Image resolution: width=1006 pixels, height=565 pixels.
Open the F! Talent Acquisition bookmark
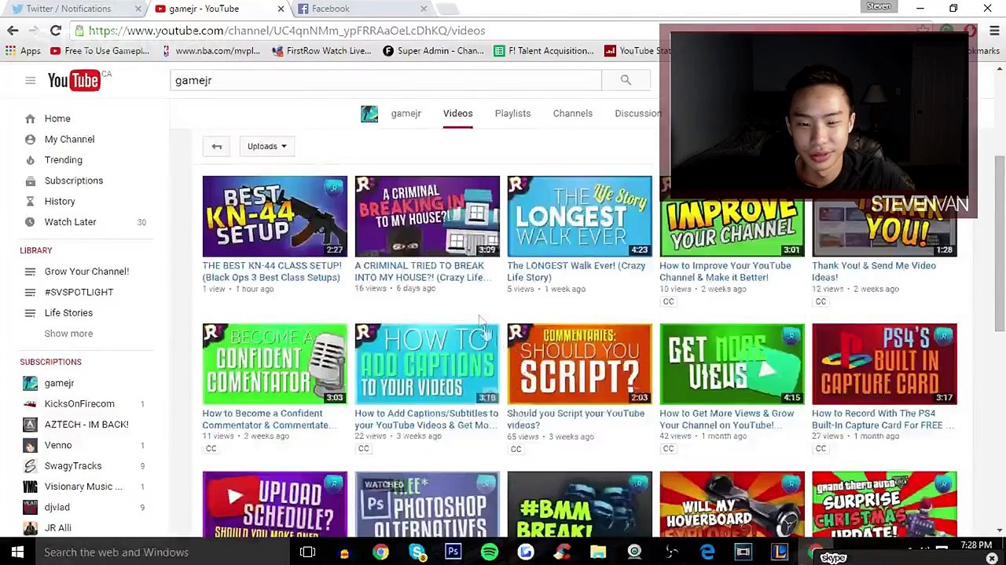point(544,51)
